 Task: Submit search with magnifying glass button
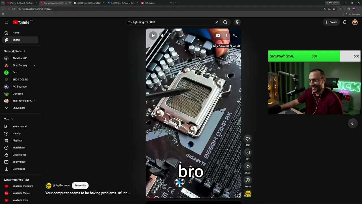(225, 22)
